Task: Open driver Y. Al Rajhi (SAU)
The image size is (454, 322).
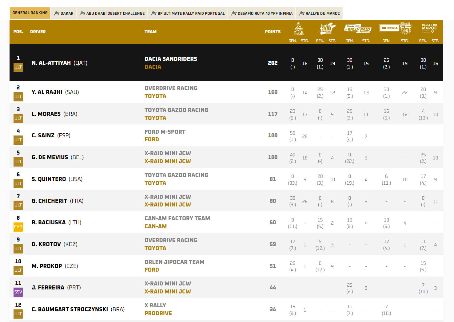Action: (55, 92)
